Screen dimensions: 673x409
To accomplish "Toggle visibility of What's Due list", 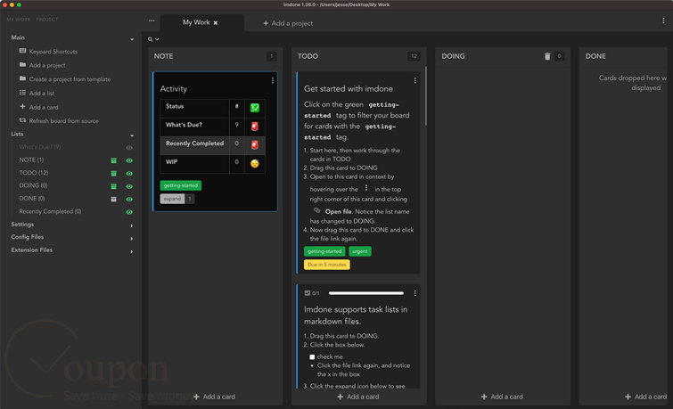I will [x=129, y=148].
